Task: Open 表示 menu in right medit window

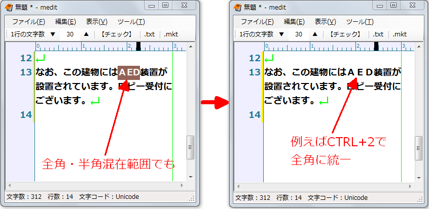Action: click(x=326, y=22)
